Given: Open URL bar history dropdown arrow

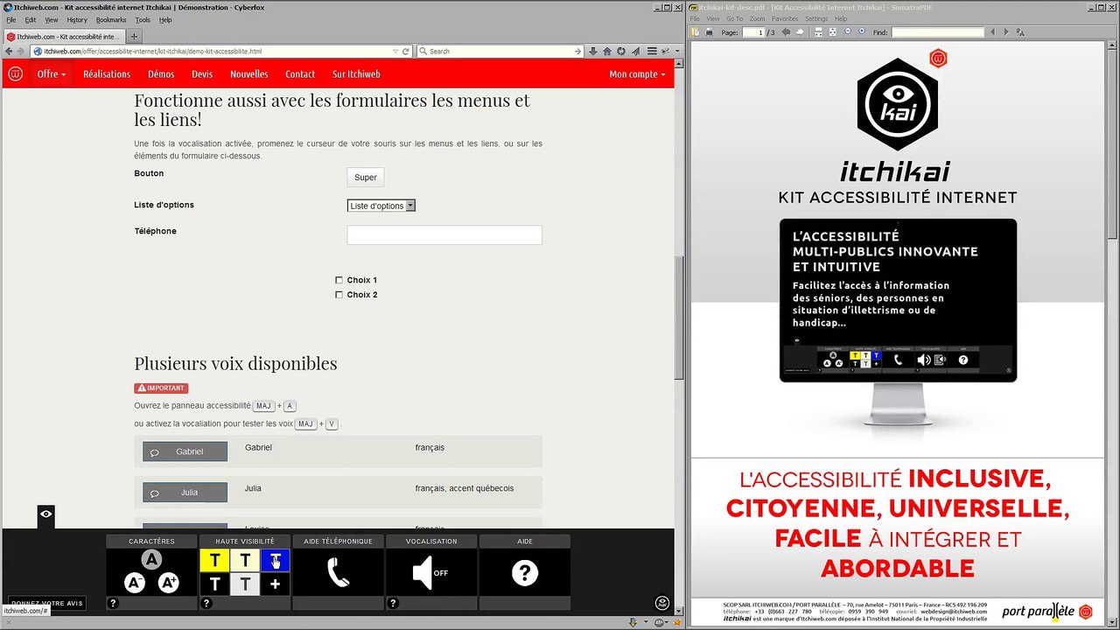Looking at the screenshot, I should 395,52.
